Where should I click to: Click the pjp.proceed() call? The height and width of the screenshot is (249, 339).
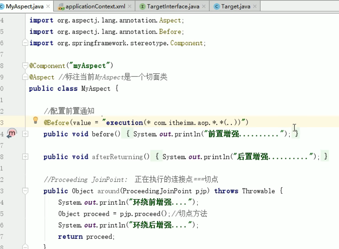(143, 214)
